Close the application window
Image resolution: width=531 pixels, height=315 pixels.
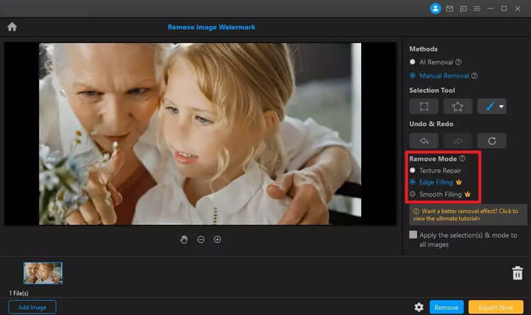click(x=518, y=8)
